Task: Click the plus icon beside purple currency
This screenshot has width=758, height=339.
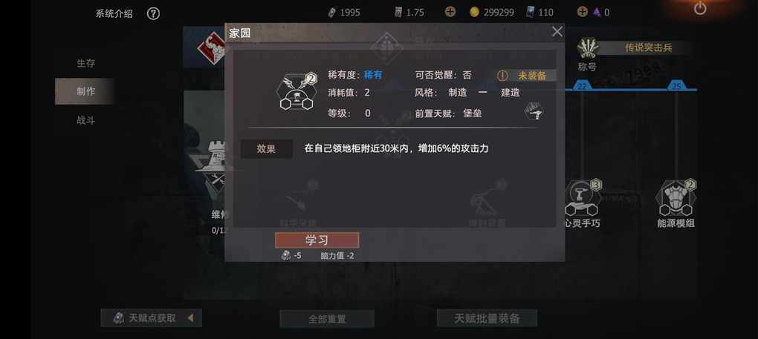Action: click(582, 12)
